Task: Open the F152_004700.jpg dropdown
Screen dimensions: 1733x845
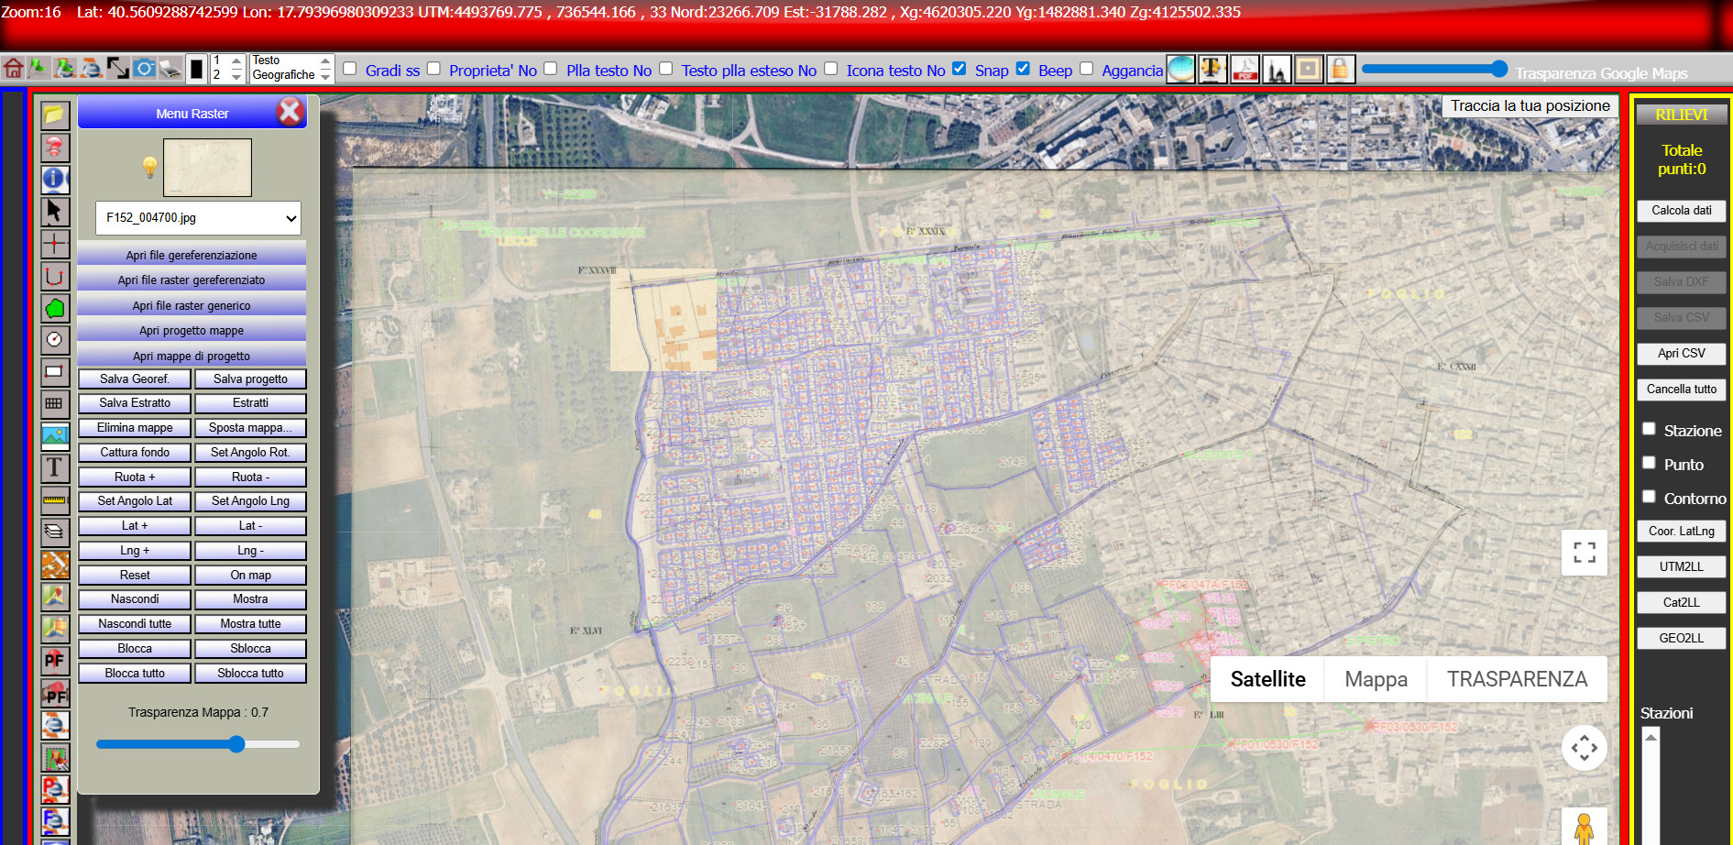Action: (198, 218)
